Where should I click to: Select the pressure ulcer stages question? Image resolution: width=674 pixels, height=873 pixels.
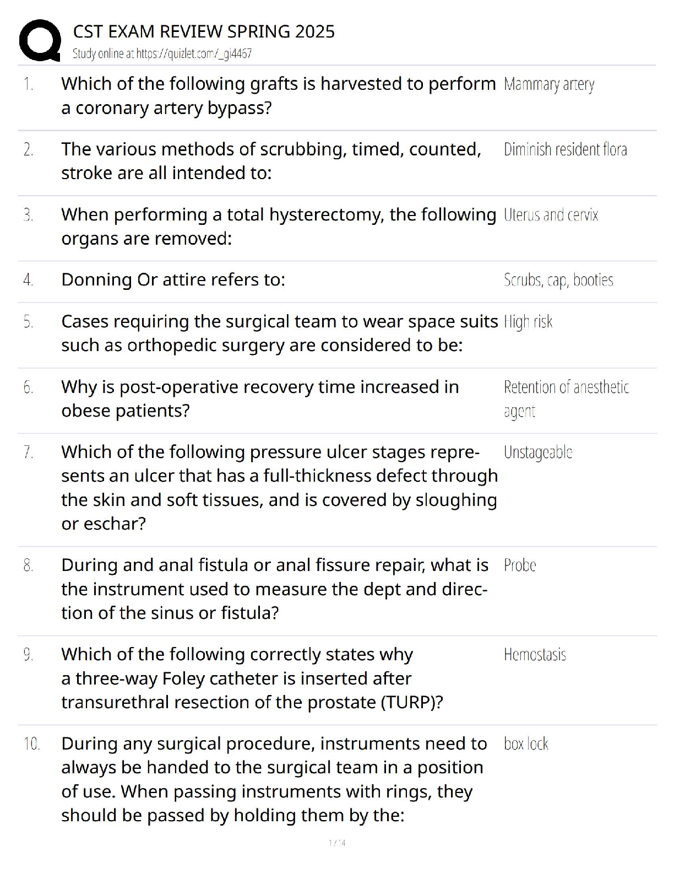pyautogui.click(x=279, y=488)
